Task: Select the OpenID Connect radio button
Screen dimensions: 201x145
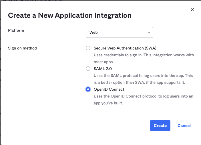Action: coord(88,89)
